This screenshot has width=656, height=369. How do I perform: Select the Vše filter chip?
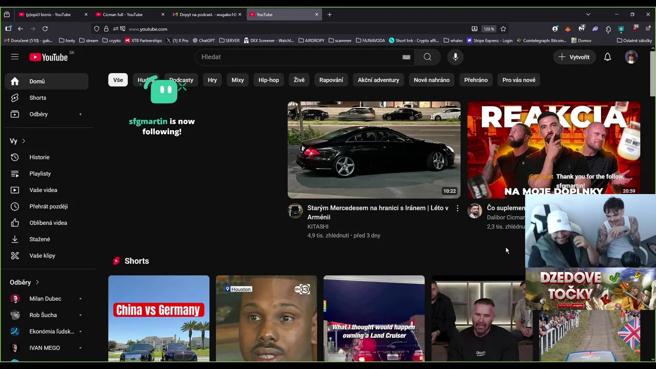118,80
